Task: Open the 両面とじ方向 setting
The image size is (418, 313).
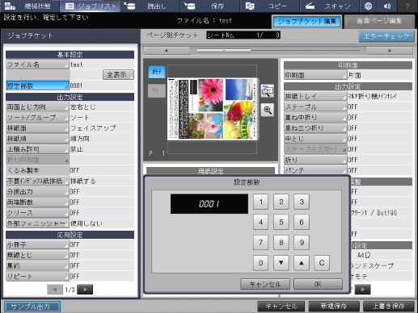Action: (x=37, y=106)
